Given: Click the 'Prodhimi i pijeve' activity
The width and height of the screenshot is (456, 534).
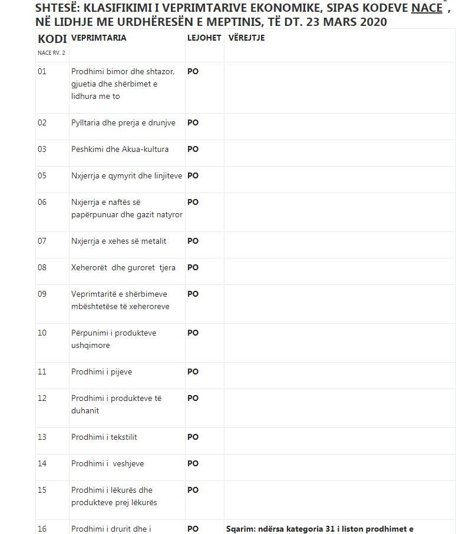Looking at the screenshot, I should pos(101,372).
